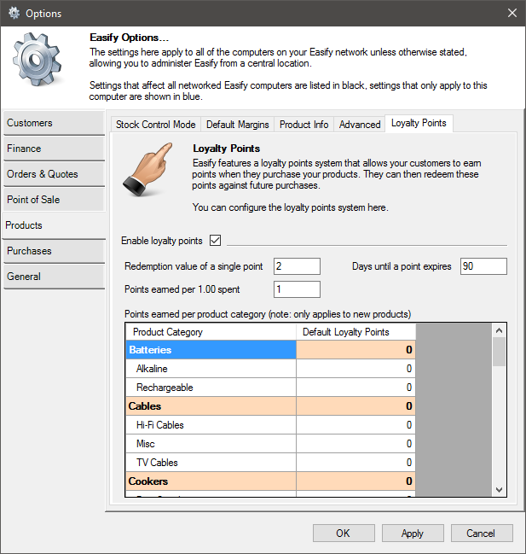Select the Loyalty Points tab

pyautogui.click(x=419, y=123)
